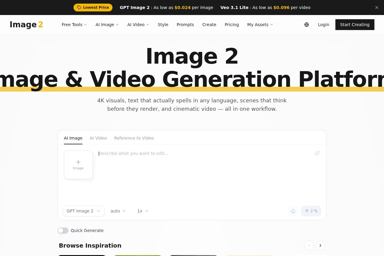The height and width of the screenshot is (256, 384).
Task: Click the Login link
Action: point(323,25)
